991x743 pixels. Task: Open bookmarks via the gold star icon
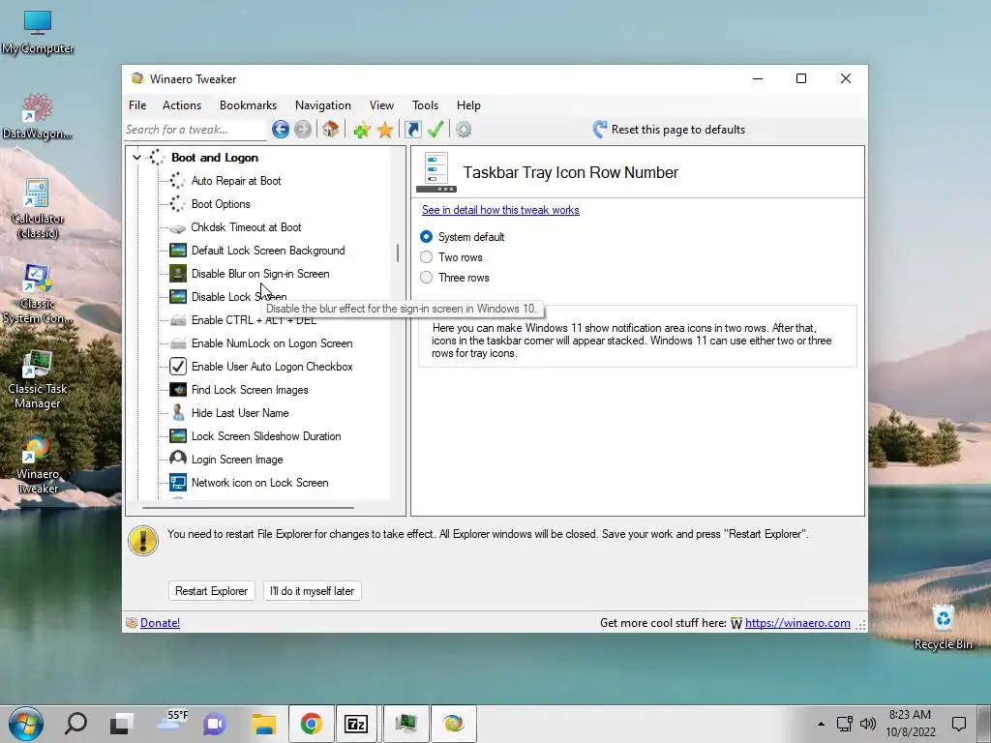[x=385, y=130]
